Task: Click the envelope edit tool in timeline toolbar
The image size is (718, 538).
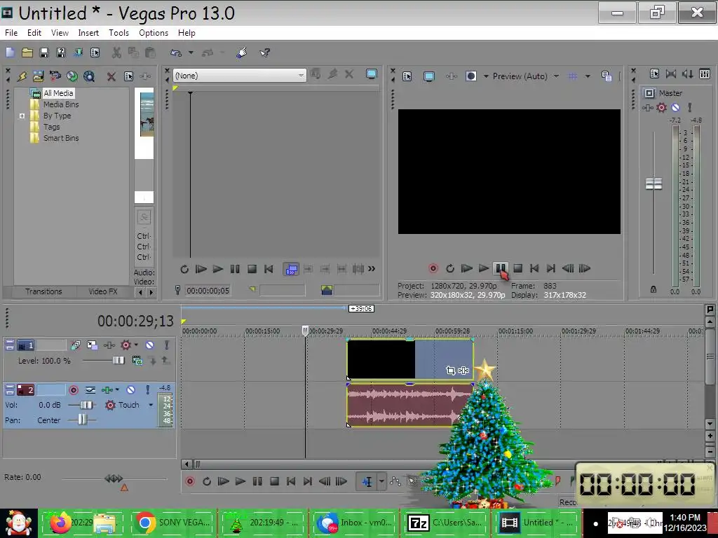Action: (395, 481)
